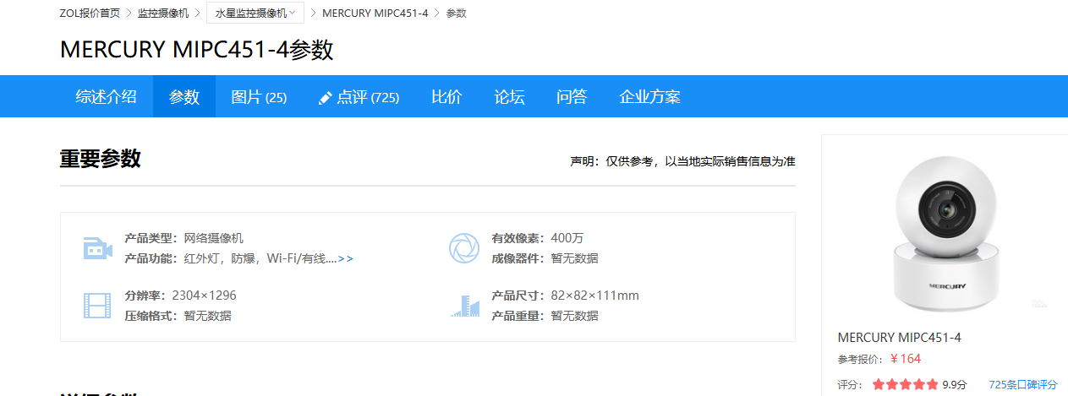
Task: Click the five-star rating in the sidebar
Action: click(x=906, y=384)
